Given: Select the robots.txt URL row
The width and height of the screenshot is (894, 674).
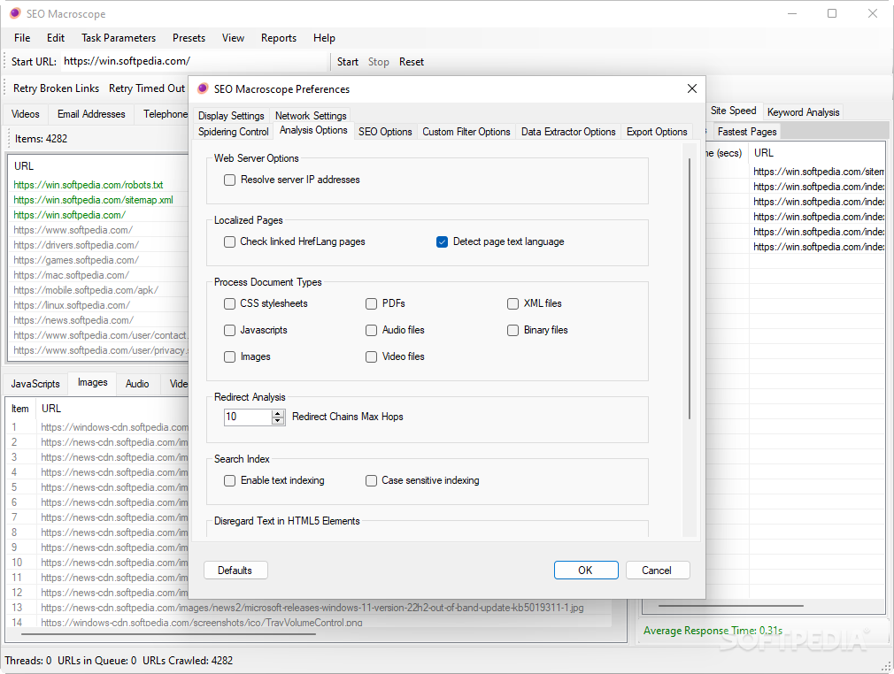Looking at the screenshot, I should pos(89,185).
